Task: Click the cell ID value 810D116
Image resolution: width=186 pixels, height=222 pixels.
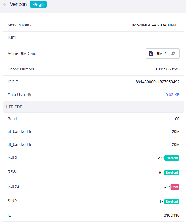Action: (x=171, y=215)
